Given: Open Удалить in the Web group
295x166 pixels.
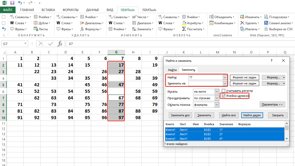Looking at the screenshot, I should pyautogui.click(x=250, y=23).
